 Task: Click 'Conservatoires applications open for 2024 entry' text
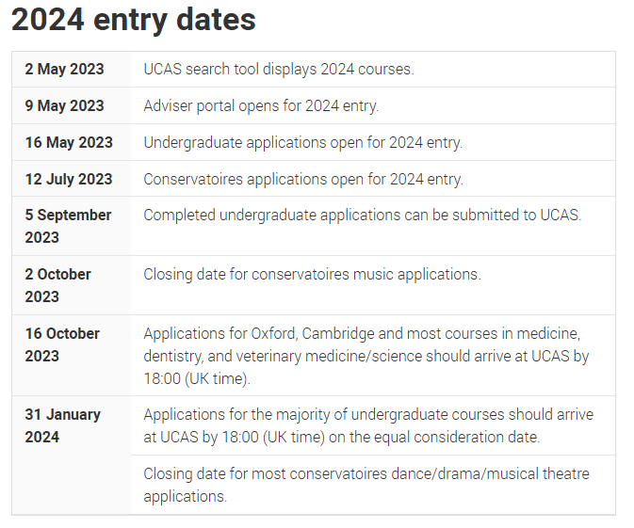point(303,179)
